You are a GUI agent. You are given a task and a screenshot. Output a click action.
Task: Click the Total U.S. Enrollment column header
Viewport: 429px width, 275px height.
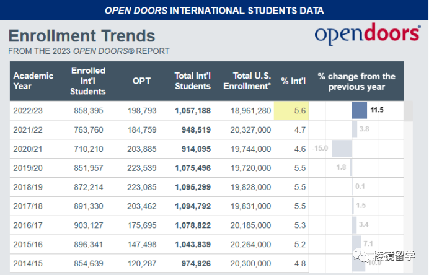247,81
